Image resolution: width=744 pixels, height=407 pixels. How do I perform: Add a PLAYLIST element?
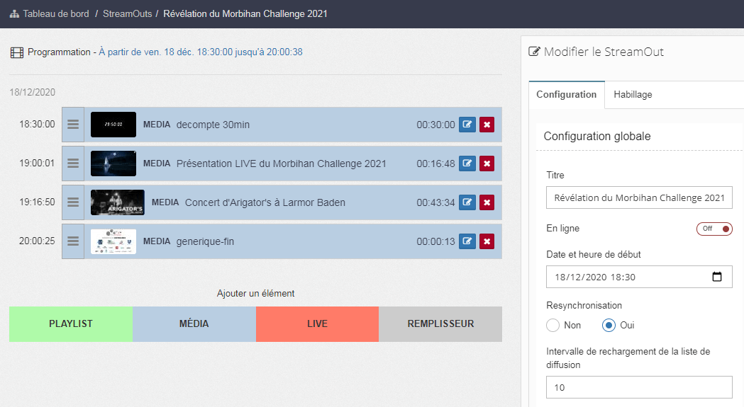71,324
